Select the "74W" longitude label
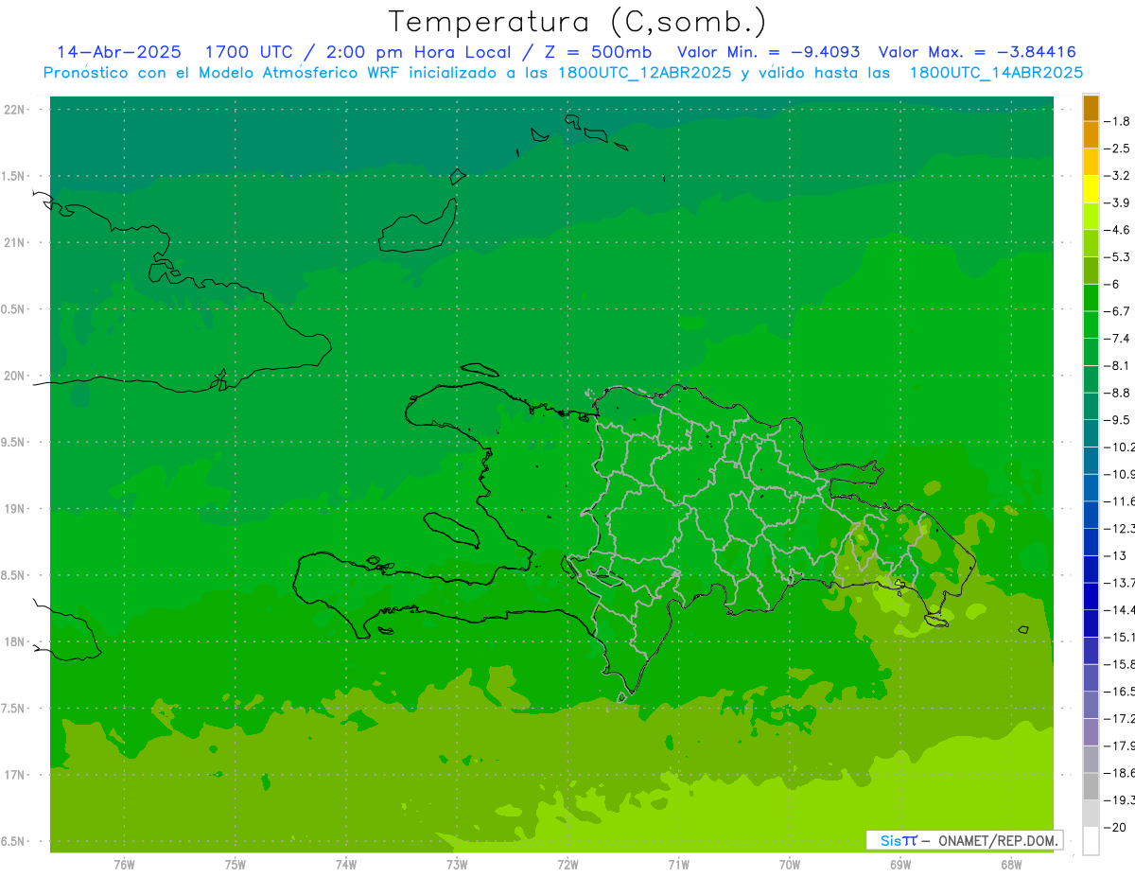This screenshot has height=877, width=1135. tap(346, 865)
